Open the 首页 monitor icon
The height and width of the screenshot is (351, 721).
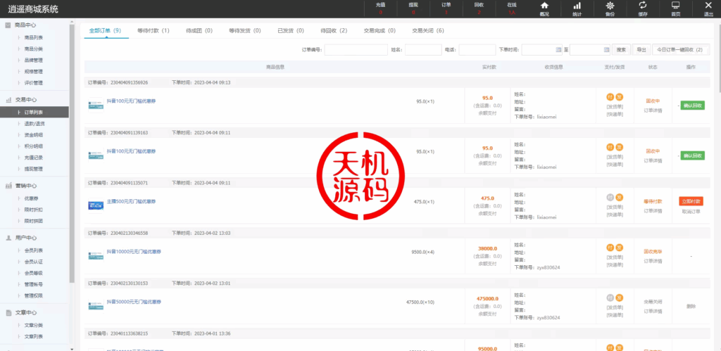point(676,6)
